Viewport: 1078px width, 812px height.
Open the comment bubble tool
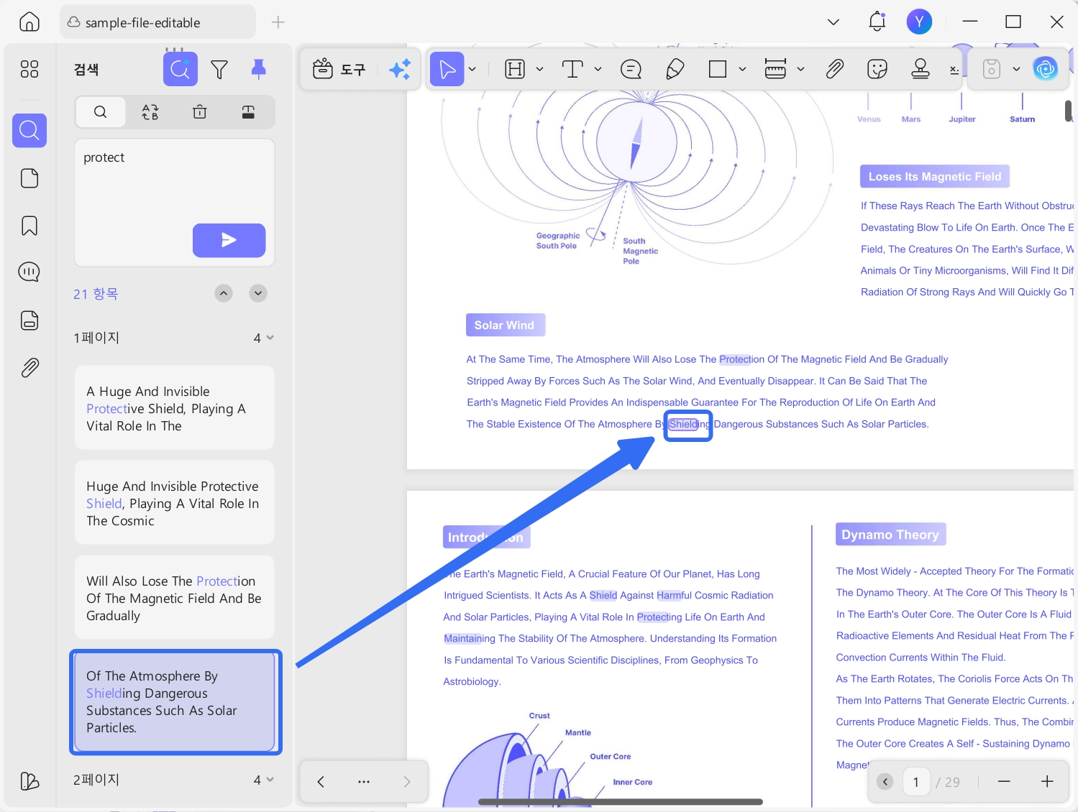(631, 69)
